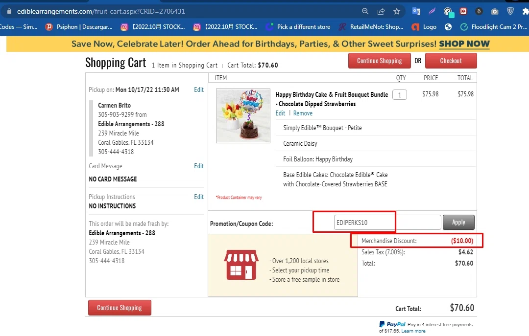Viewport: 529px width, 336px height.
Task: Open the 'Pick a different store' bookmark
Action: [298, 27]
